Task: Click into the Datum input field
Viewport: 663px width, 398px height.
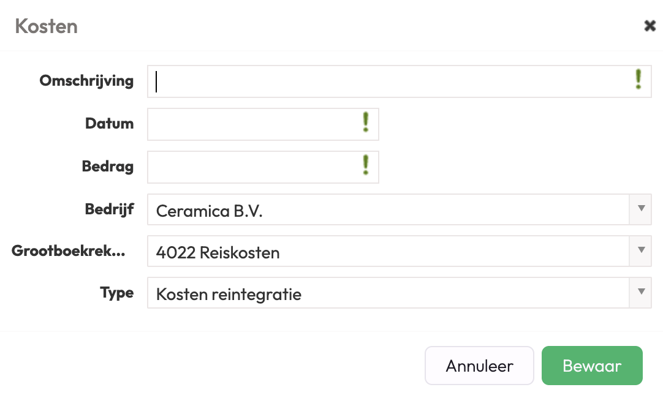Action: tap(251, 124)
